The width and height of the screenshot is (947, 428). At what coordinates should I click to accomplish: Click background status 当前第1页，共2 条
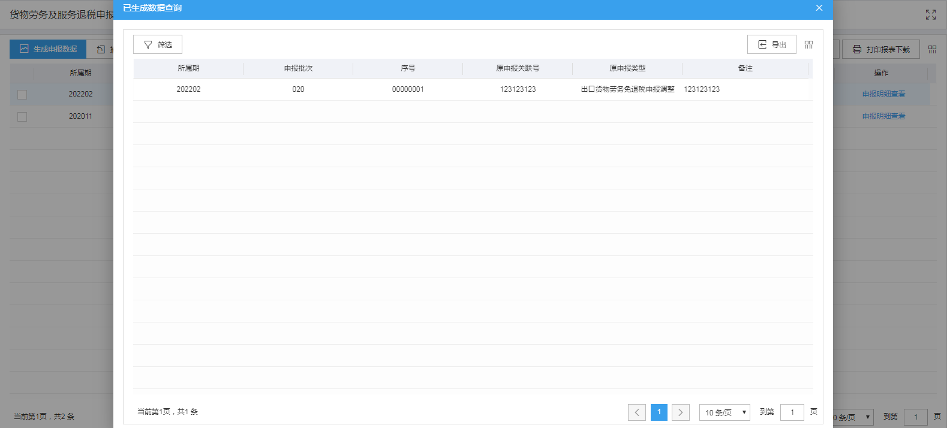pyautogui.click(x=44, y=417)
